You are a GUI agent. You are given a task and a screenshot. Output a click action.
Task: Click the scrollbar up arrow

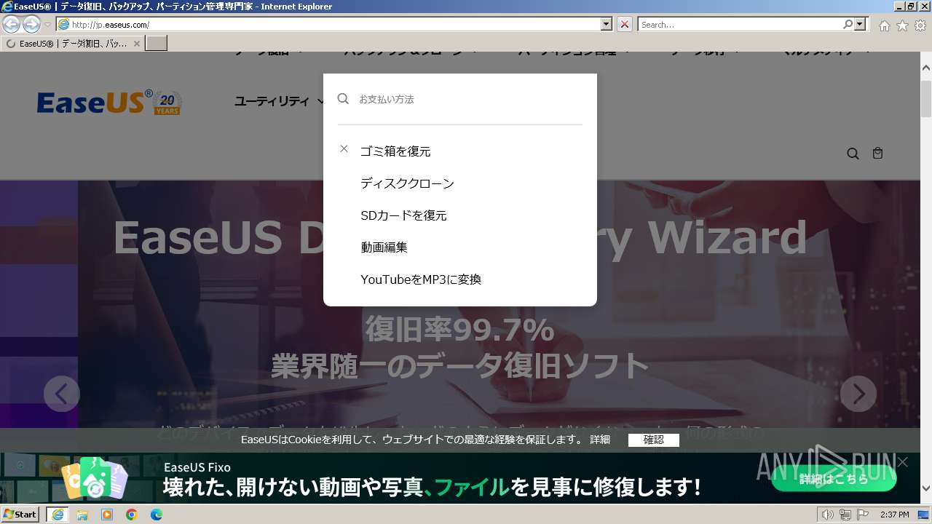point(926,68)
